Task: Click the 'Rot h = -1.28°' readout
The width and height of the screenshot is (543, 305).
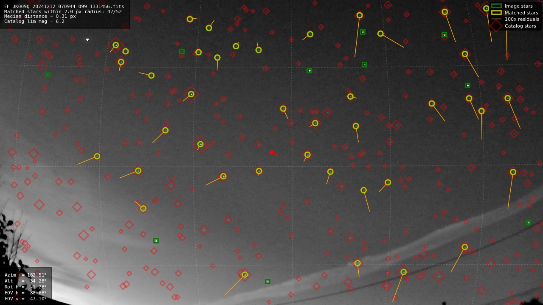Action: click(25, 287)
